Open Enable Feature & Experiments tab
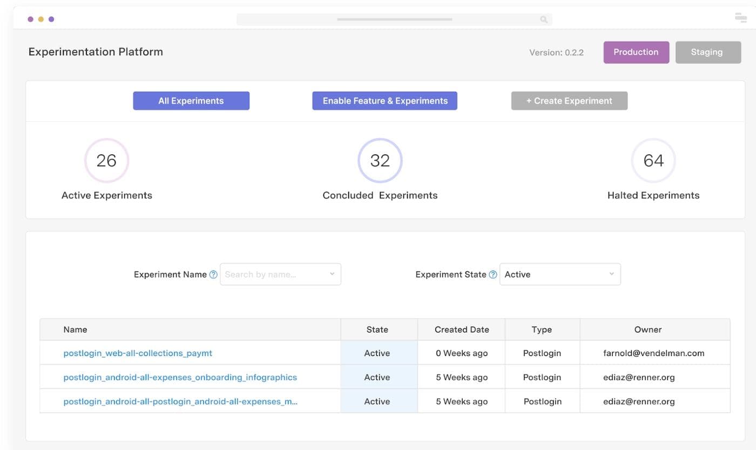756x450 pixels. click(384, 101)
